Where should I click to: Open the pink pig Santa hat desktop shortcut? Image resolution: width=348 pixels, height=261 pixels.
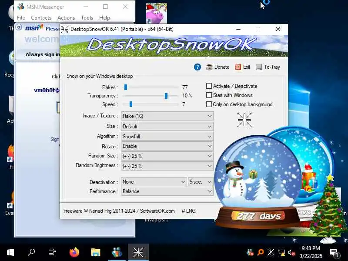click(157, 13)
